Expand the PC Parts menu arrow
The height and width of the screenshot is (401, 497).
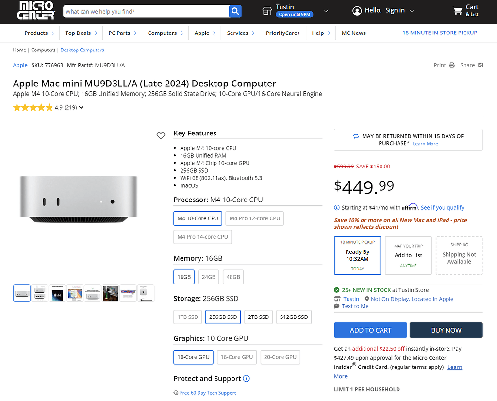point(135,33)
